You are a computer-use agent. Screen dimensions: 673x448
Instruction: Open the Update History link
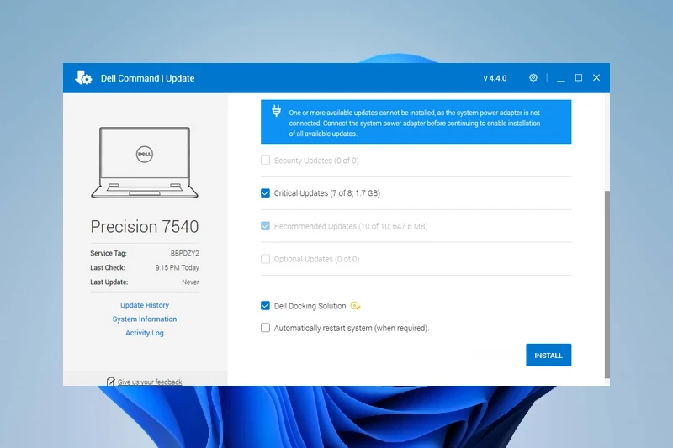[145, 305]
